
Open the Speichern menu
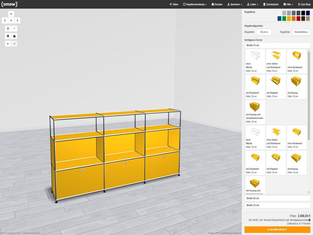coord(235,5)
